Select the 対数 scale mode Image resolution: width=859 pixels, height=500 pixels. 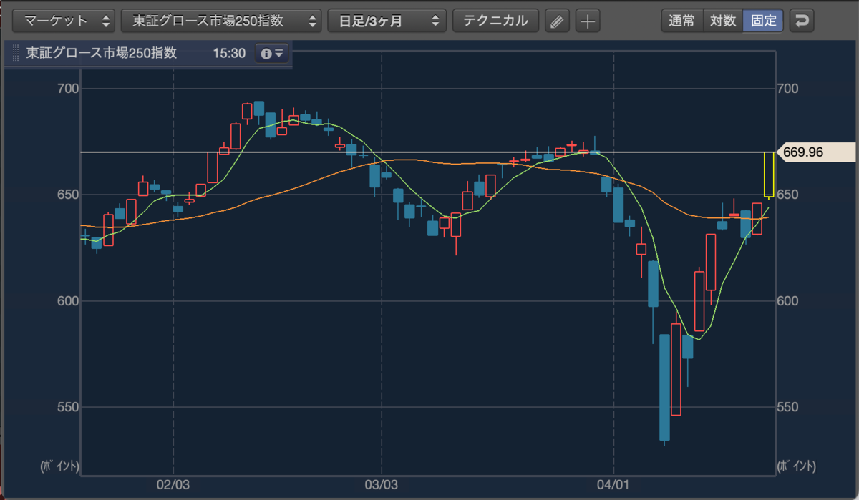pos(723,21)
